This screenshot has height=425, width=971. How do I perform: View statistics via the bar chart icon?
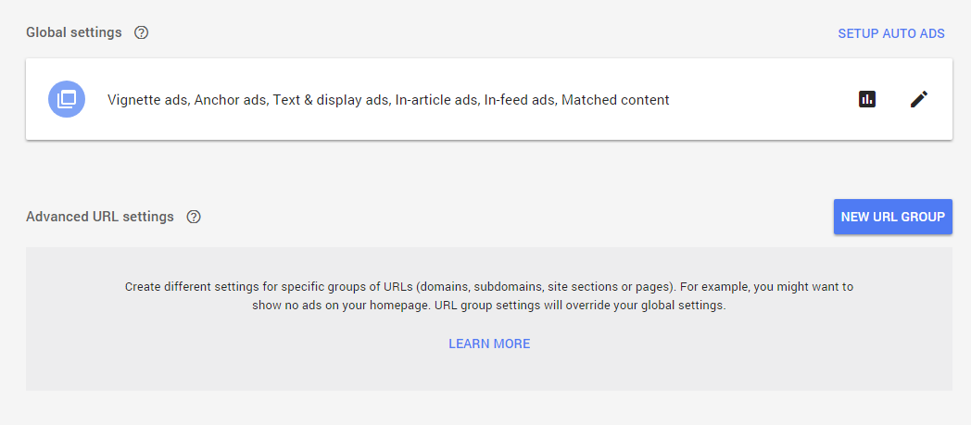tap(867, 99)
